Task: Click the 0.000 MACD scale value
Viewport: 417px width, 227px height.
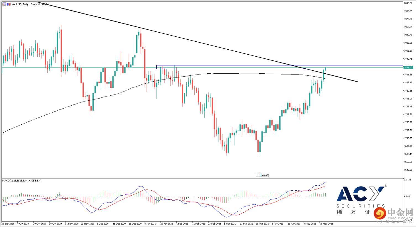Action: (x=407, y=196)
